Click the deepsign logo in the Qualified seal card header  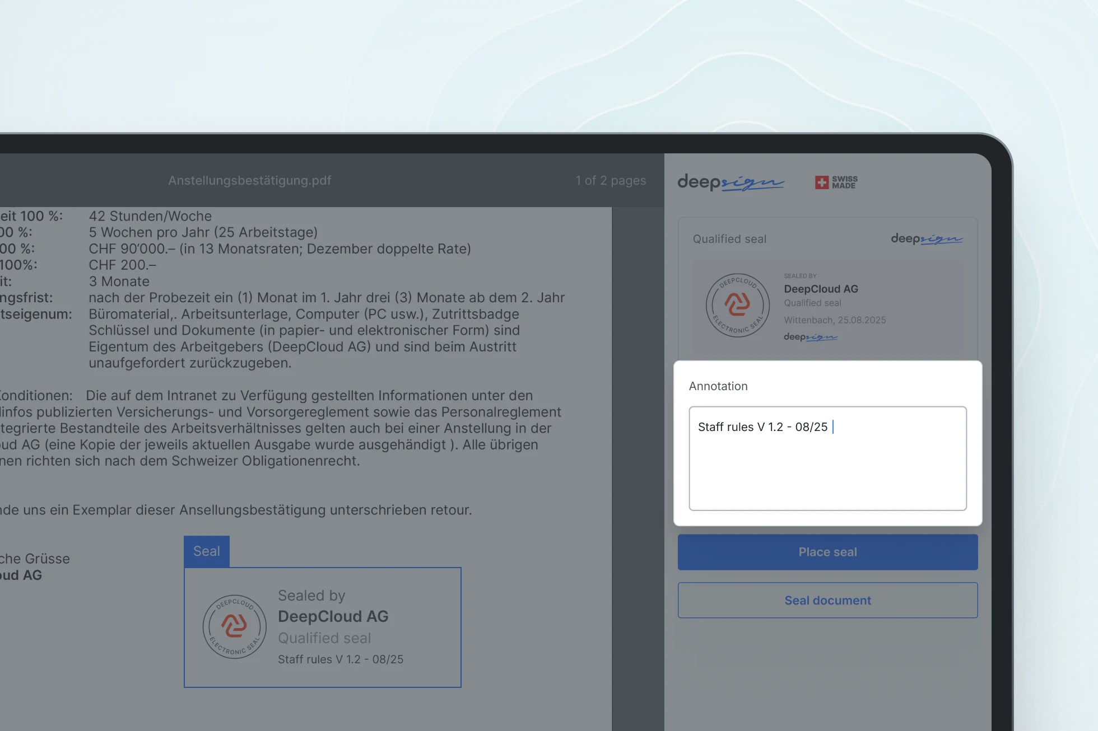pos(927,239)
